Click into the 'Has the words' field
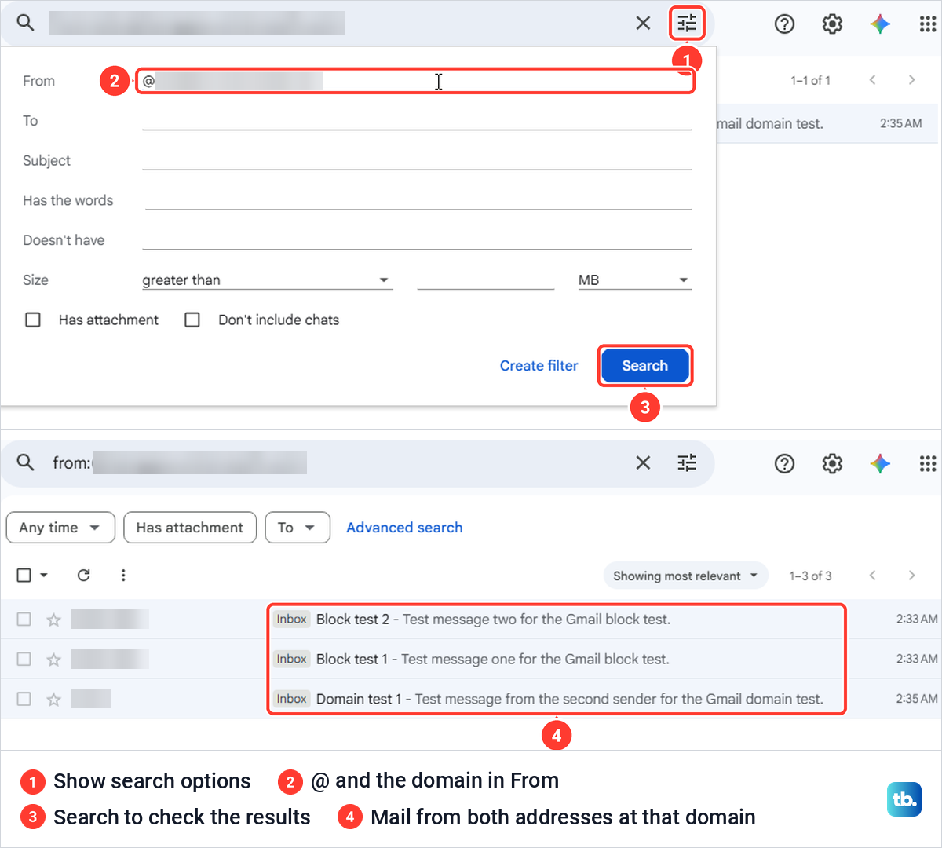This screenshot has width=942, height=848. coord(418,200)
